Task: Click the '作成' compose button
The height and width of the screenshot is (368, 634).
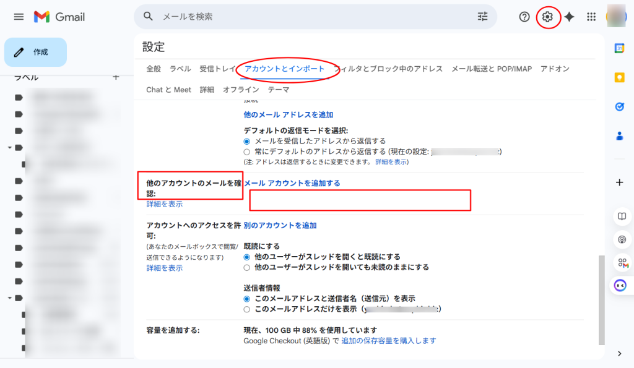Action: (35, 53)
